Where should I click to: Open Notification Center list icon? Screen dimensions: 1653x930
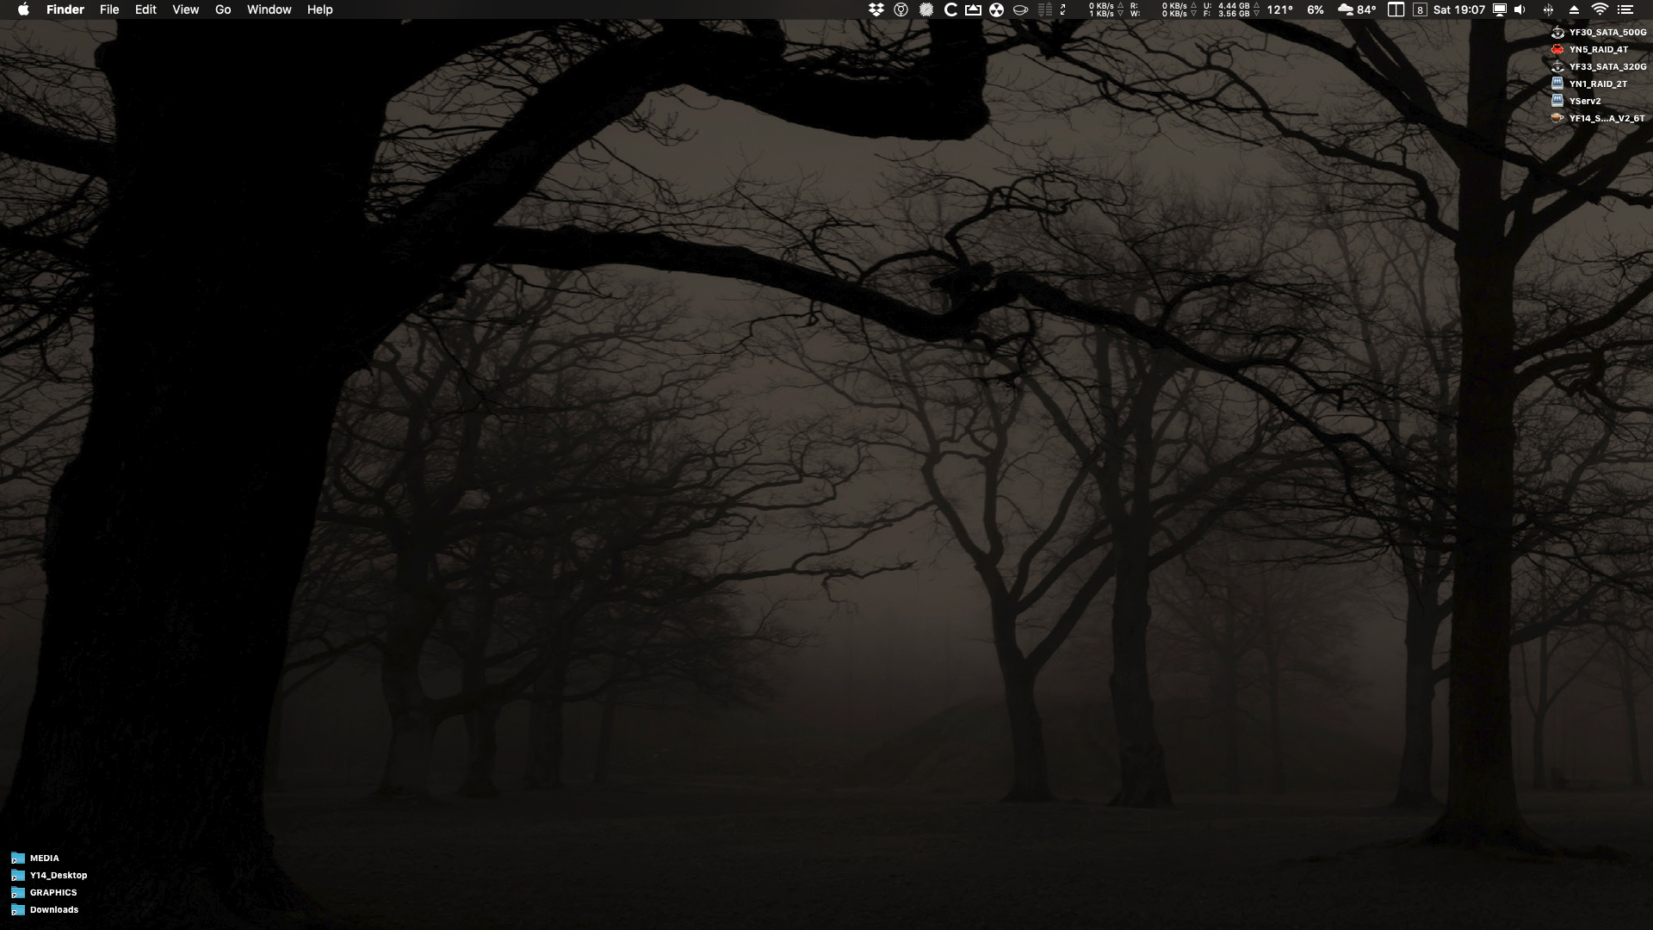tap(1625, 9)
